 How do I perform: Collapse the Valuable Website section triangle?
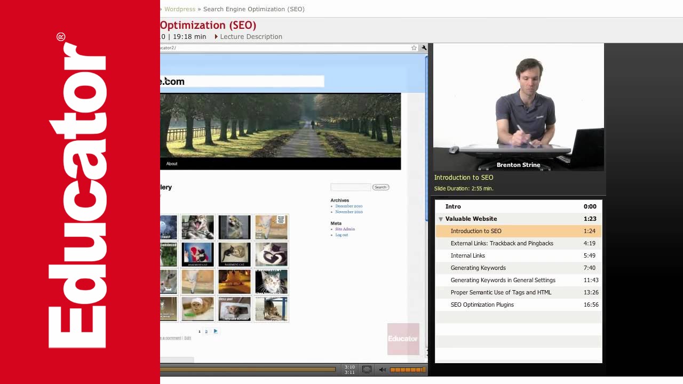(x=441, y=219)
